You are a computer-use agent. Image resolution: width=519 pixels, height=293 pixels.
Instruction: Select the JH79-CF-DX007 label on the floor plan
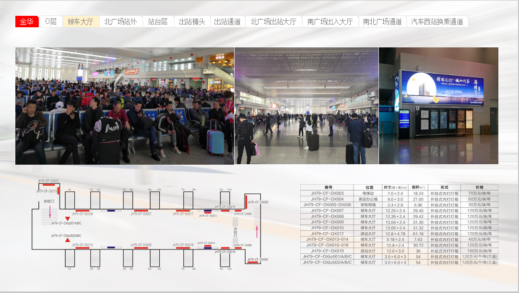click(141, 214)
